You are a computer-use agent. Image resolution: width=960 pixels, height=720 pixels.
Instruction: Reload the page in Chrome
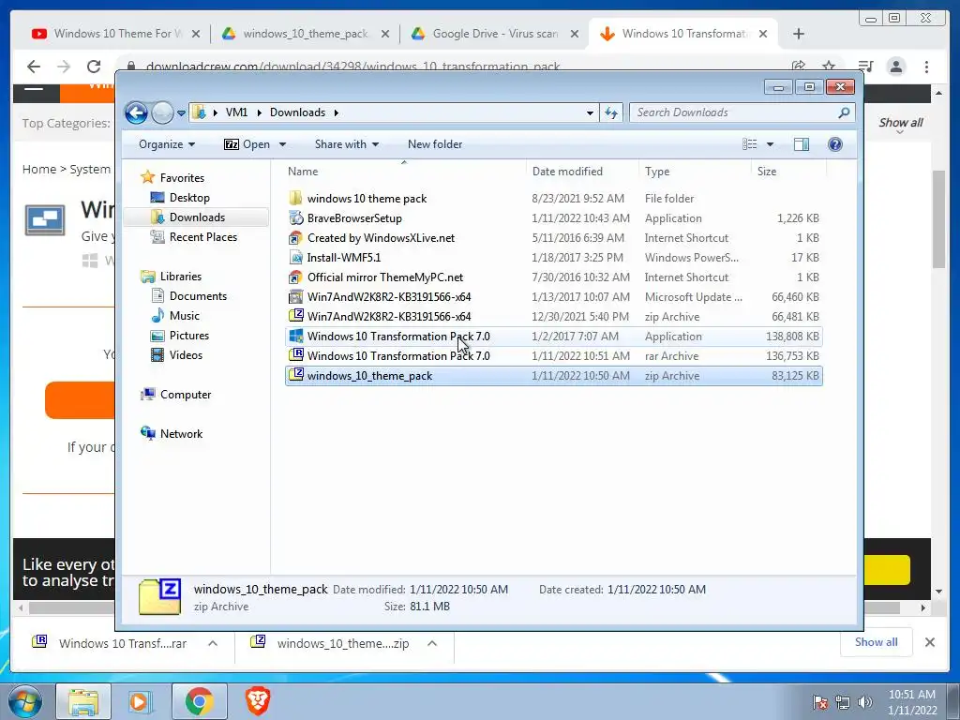point(94,67)
